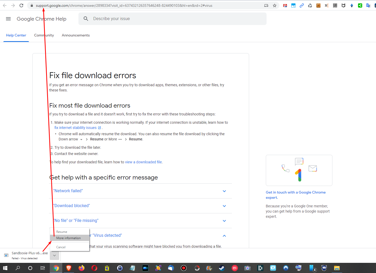Open Visual Studio from the taskbar
This screenshot has height=273, width=376.
(x=324, y=268)
